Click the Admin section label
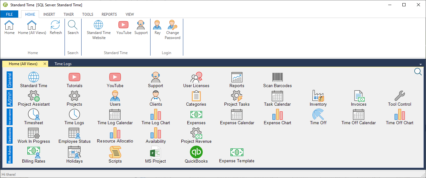 pos(10,98)
